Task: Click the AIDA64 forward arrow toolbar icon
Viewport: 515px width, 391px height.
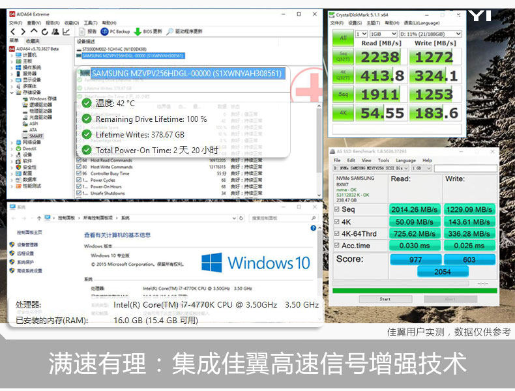Action: tap(23, 31)
